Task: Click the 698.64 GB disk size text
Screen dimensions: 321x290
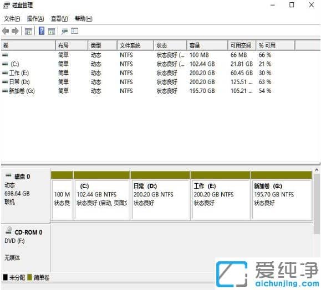Action: (x=17, y=193)
